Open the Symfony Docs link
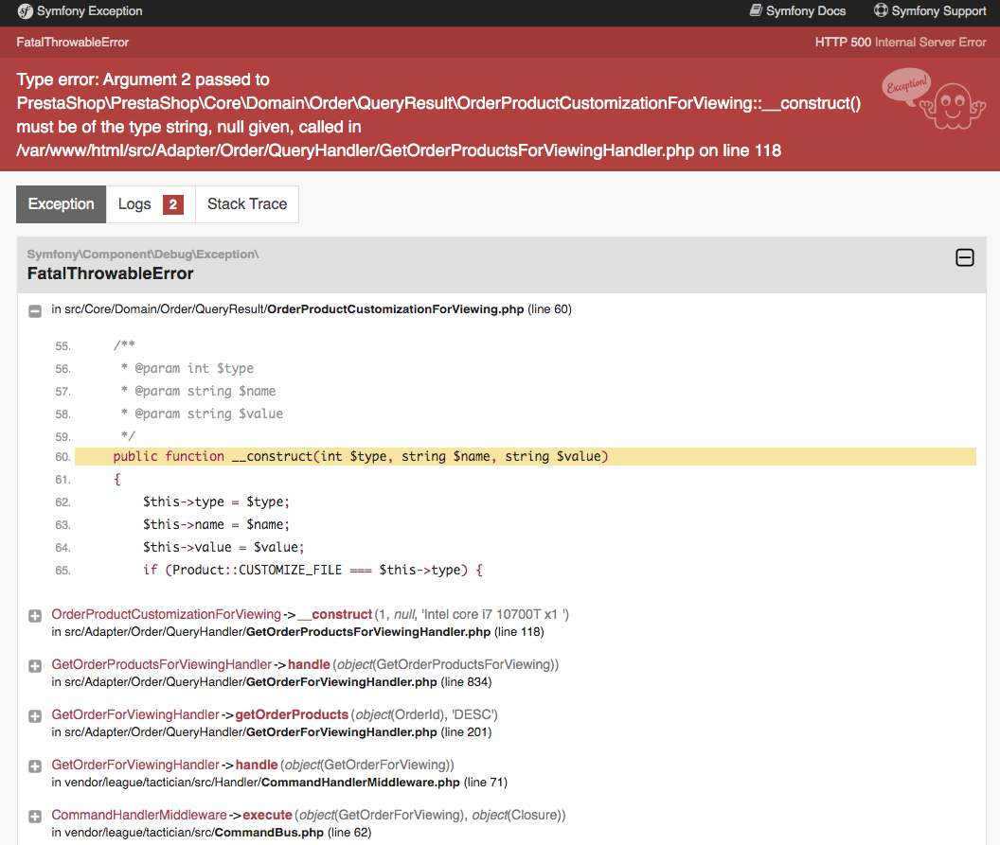This screenshot has width=1000, height=845. 797,10
